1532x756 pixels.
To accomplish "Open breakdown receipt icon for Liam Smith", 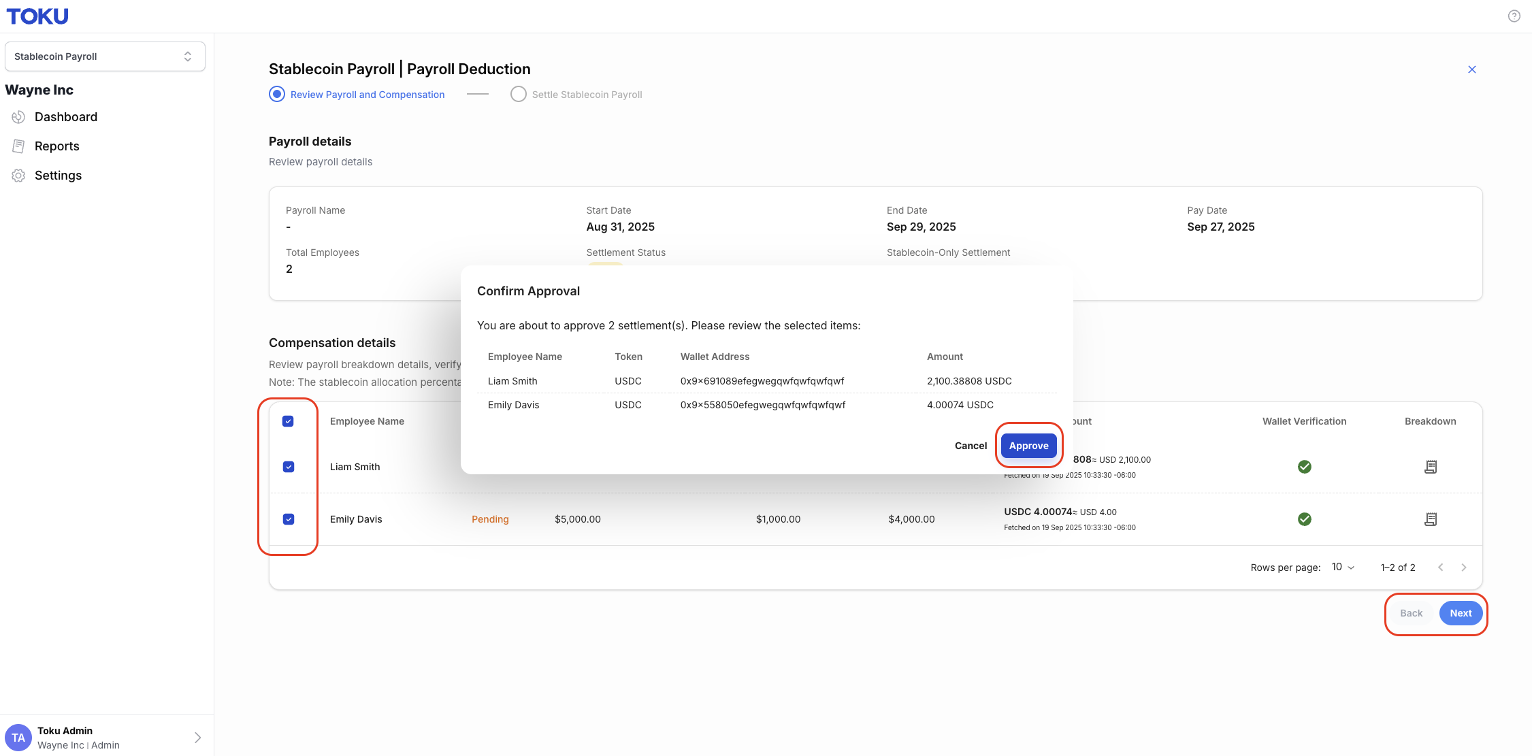I will point(1431,467).
